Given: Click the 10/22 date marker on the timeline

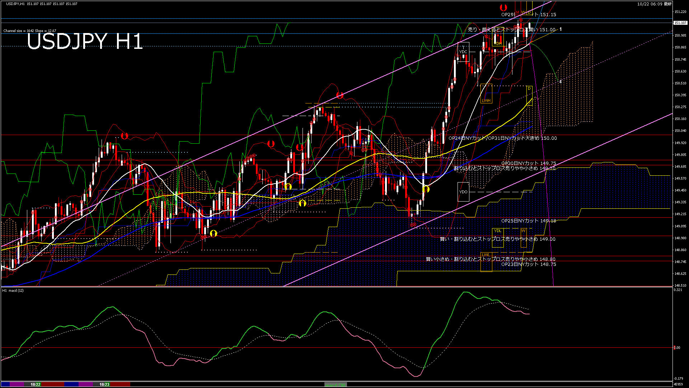Looking at the screenshot, I should (36, 384).
